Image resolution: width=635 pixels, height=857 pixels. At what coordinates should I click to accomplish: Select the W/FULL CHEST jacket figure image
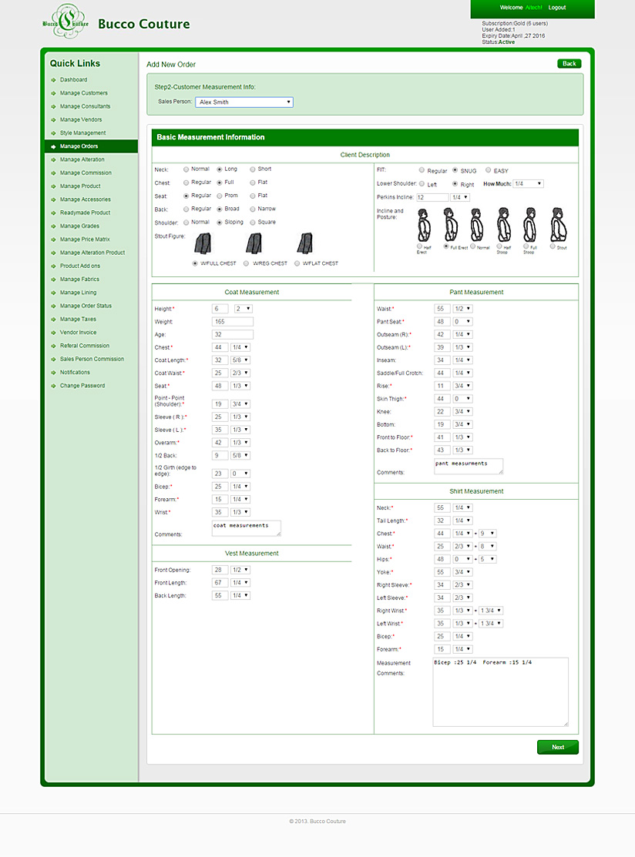(203, 243)
